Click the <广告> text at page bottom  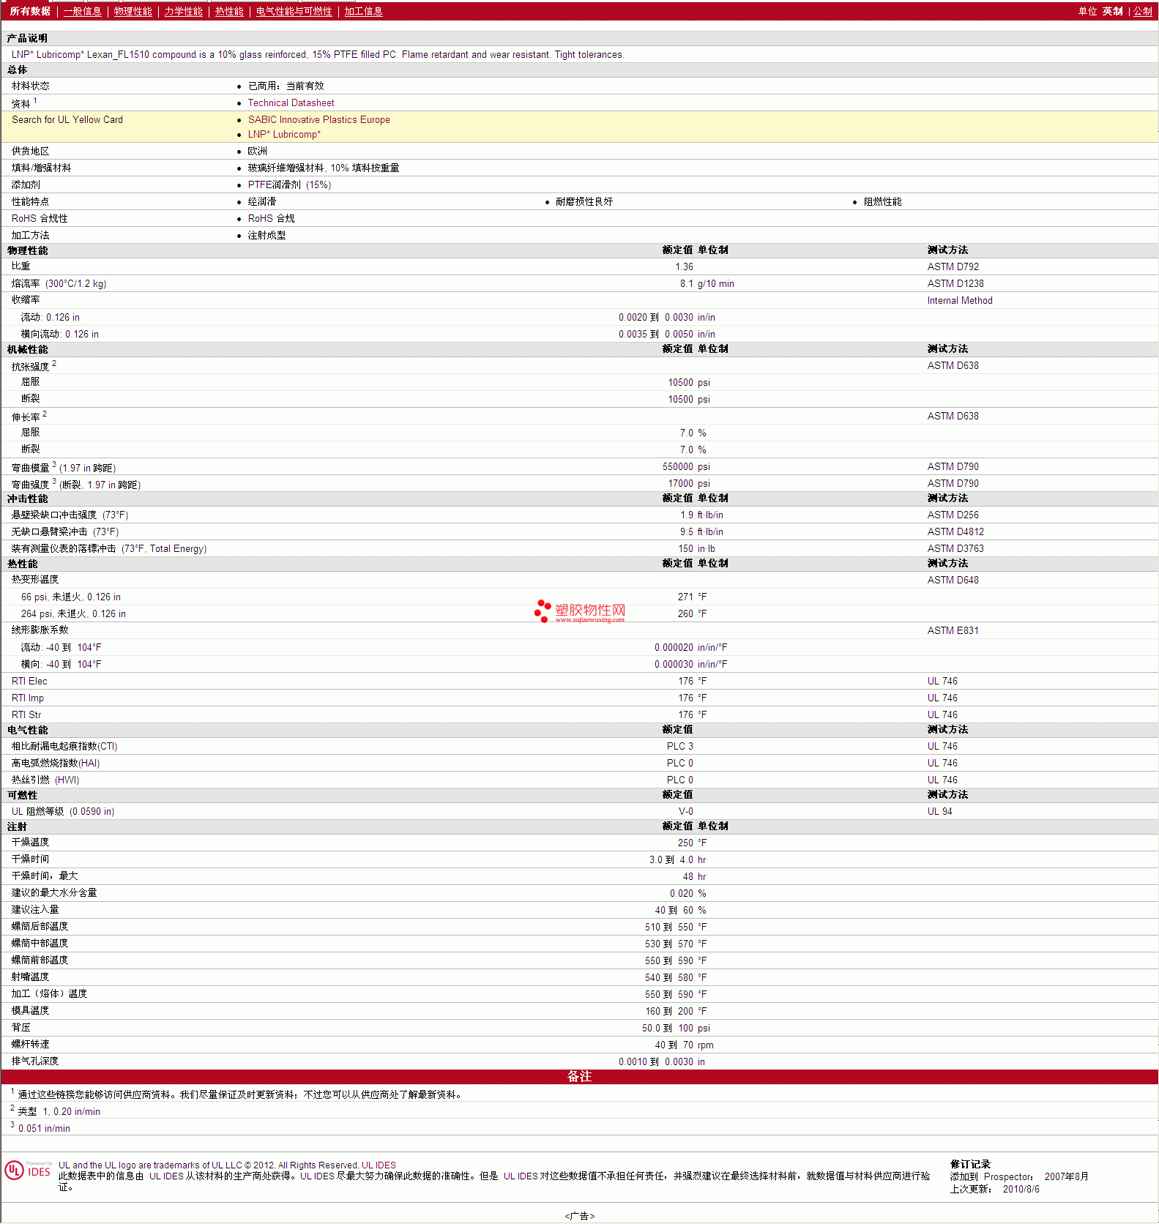(x=580, y=1217)
